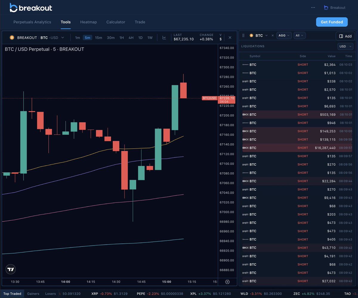Sort liquidations by the Side column
The width and height of the screenshot is (358, 298).
click(x=303, y=56)
